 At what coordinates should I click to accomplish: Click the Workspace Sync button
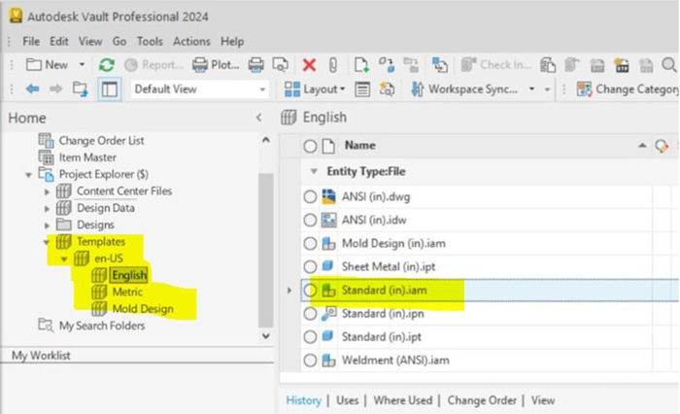[x=464, y=89]
